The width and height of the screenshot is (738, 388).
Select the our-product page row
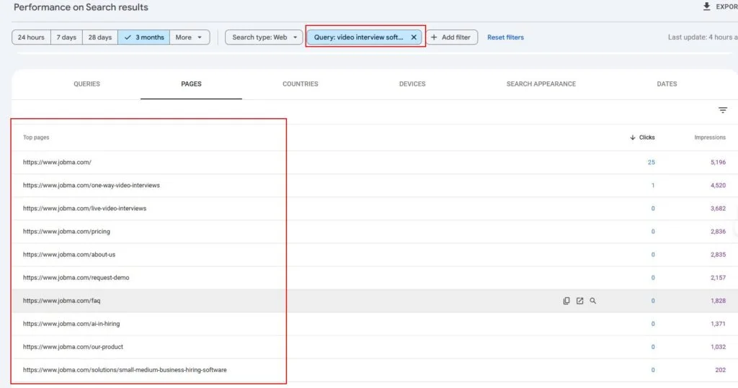tap(375, 347)
